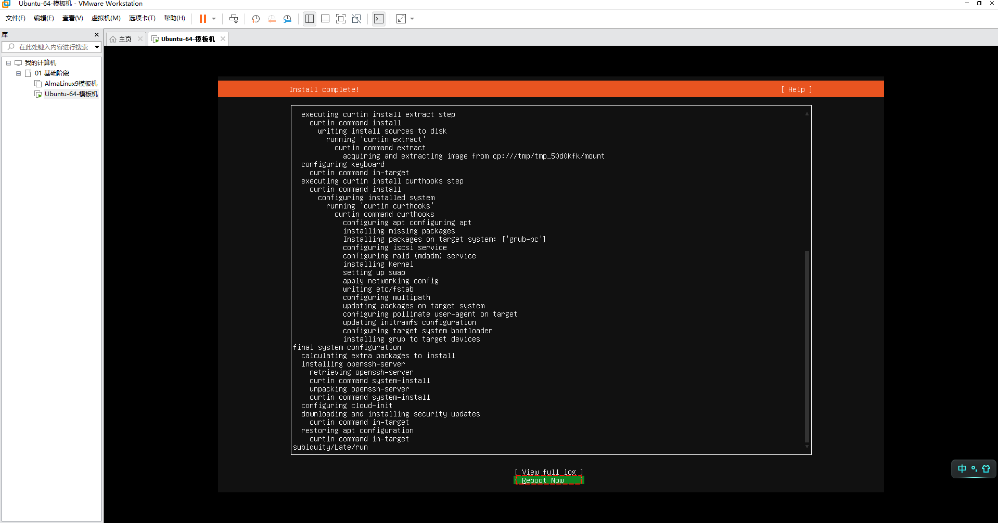Toggle the library sidebar visibility
This screenshot has width=998, height=523.
[310, 19]
